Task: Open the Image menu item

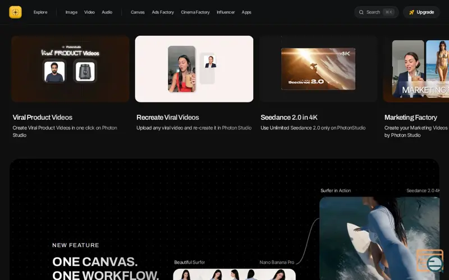Action: 71,12
